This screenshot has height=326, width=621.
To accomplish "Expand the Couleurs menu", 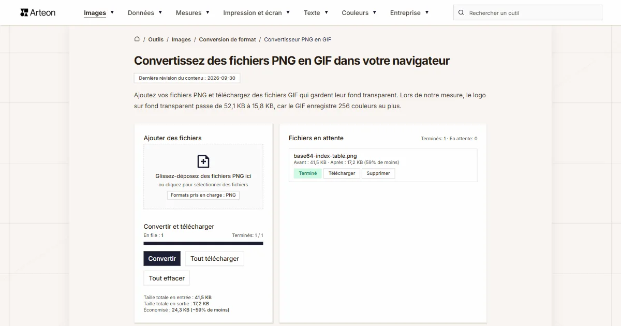I will coord(359,12).
